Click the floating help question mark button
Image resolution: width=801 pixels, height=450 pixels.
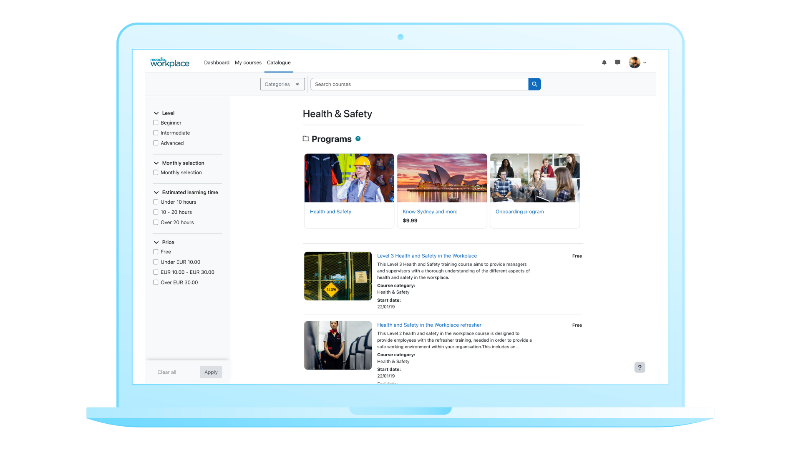640,367
